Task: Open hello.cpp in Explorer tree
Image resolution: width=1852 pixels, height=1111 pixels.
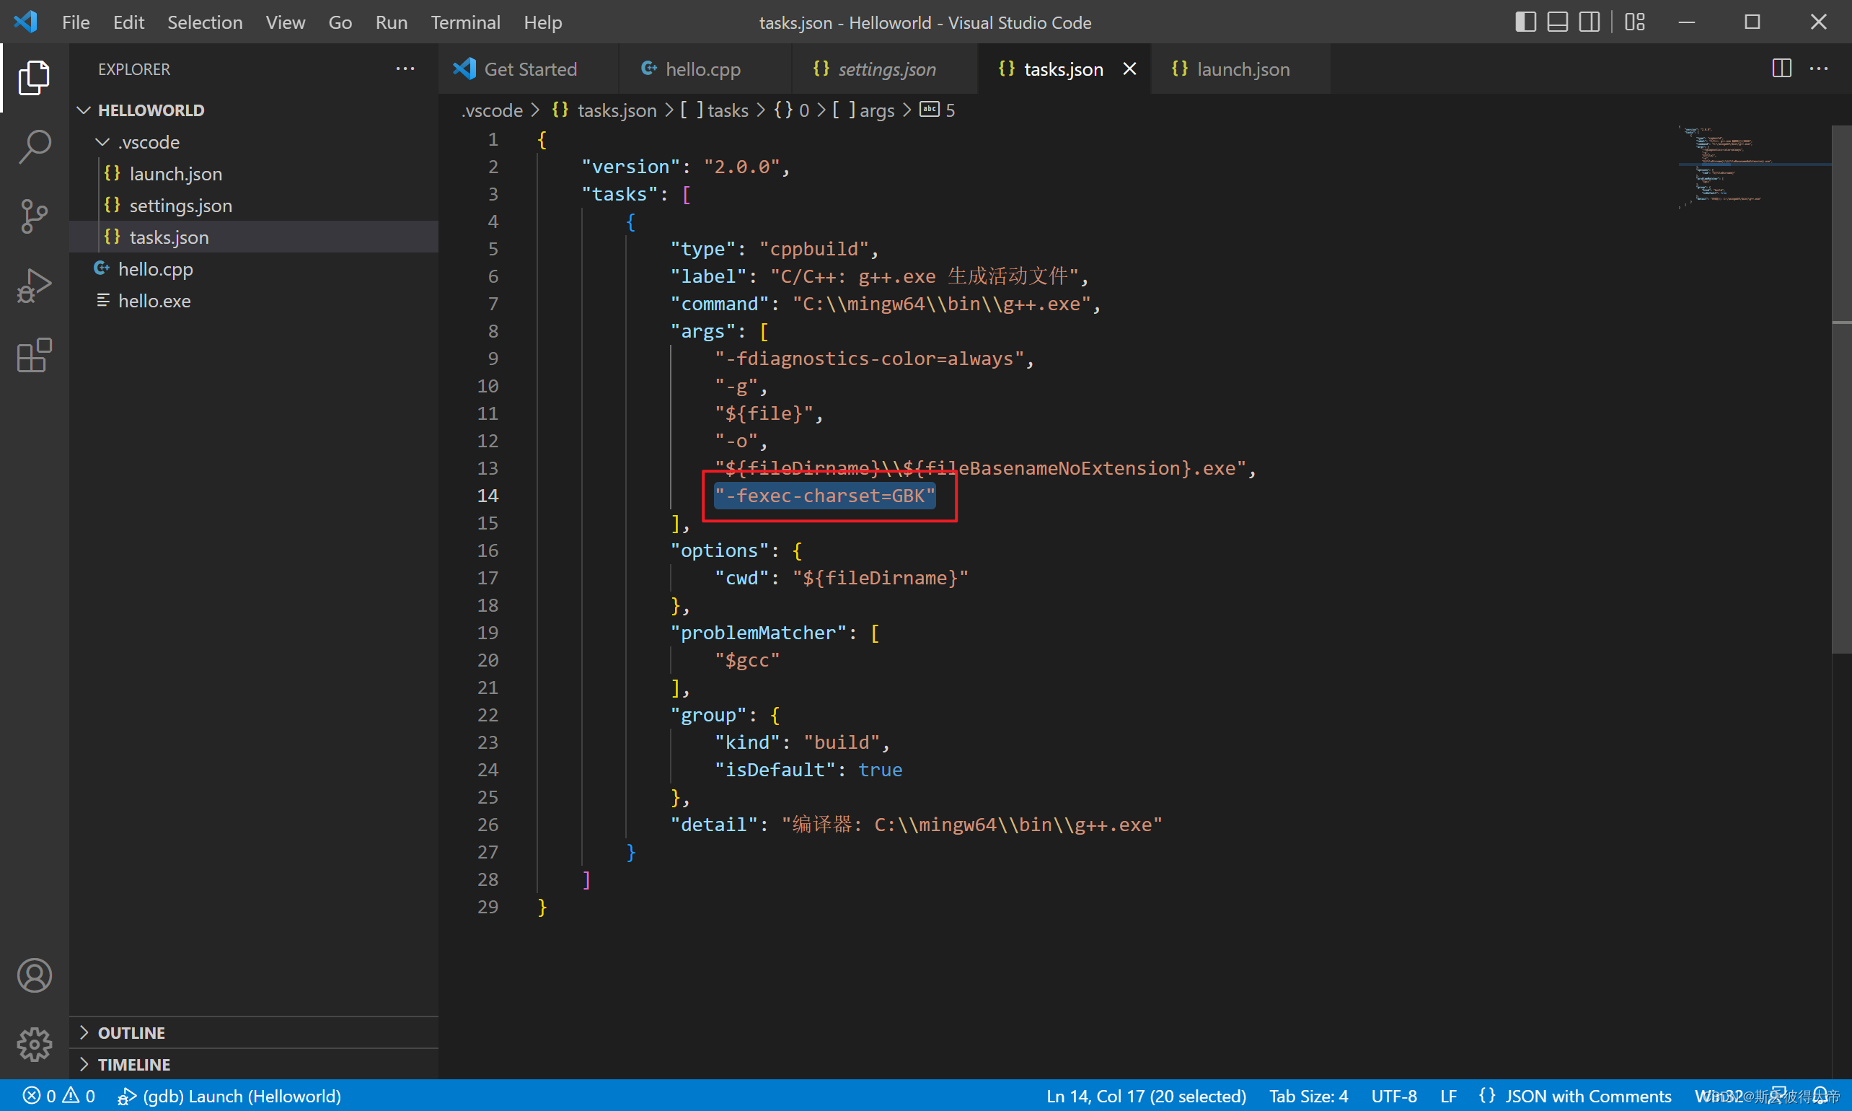Action: [x=255, y=269]
